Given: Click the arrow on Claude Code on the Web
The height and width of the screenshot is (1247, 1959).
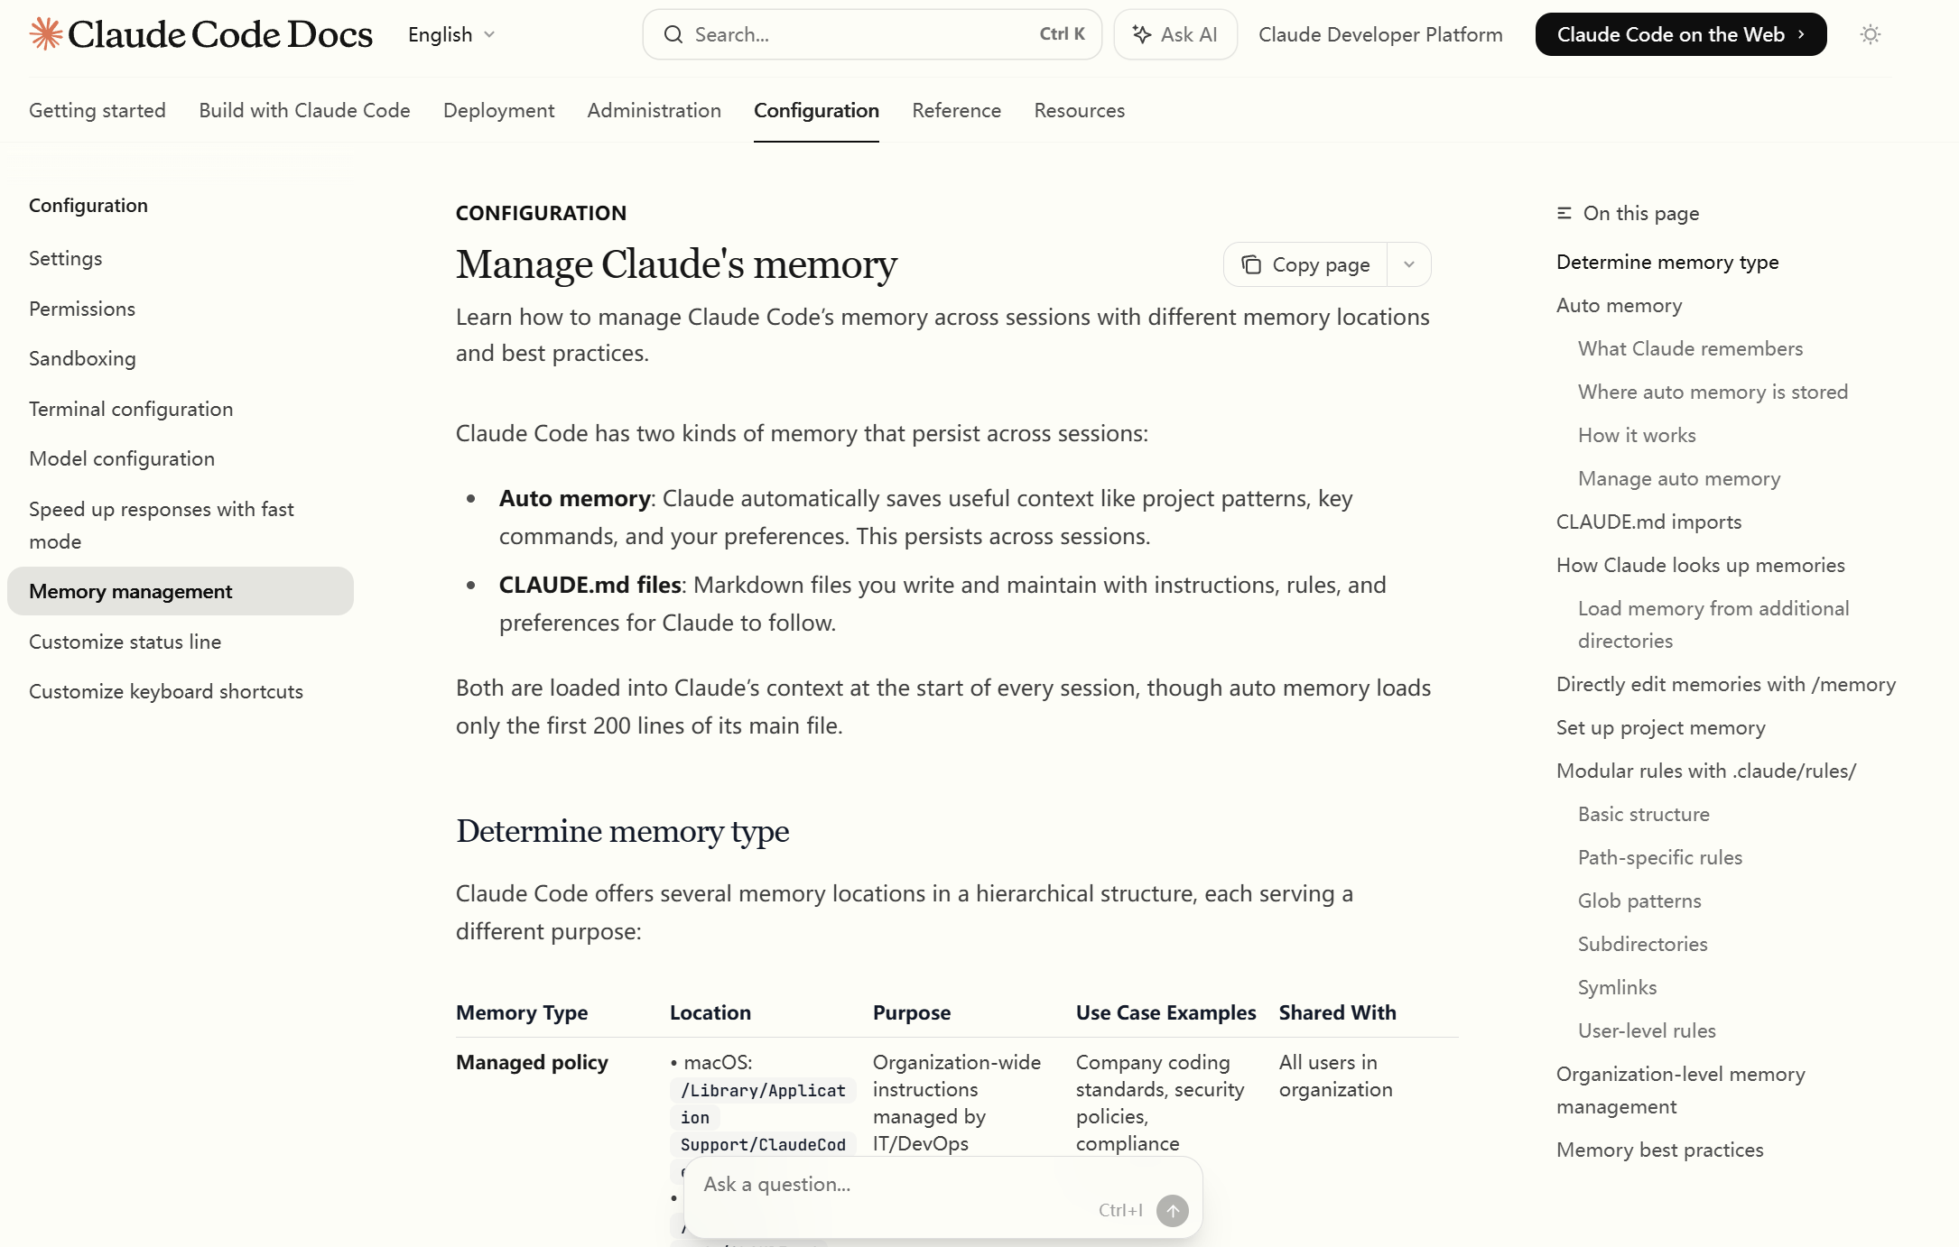Looking at the screenshot, I should [x=1801, y=34].
